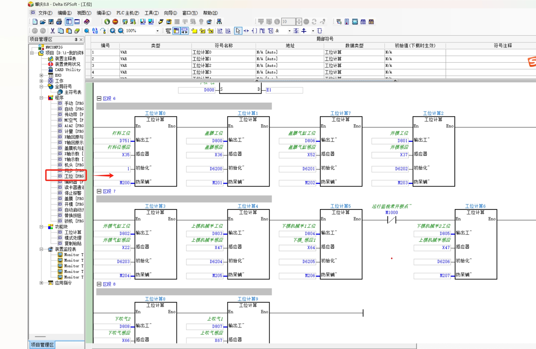The image size is (536, 349).
Task: Click the red PLC Stop icon
Action: point(115,22)
